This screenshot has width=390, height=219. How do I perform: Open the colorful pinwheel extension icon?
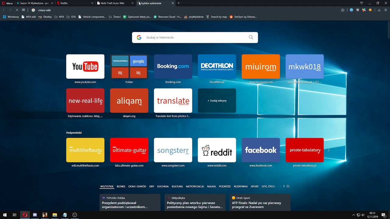[x=364, y=10]
